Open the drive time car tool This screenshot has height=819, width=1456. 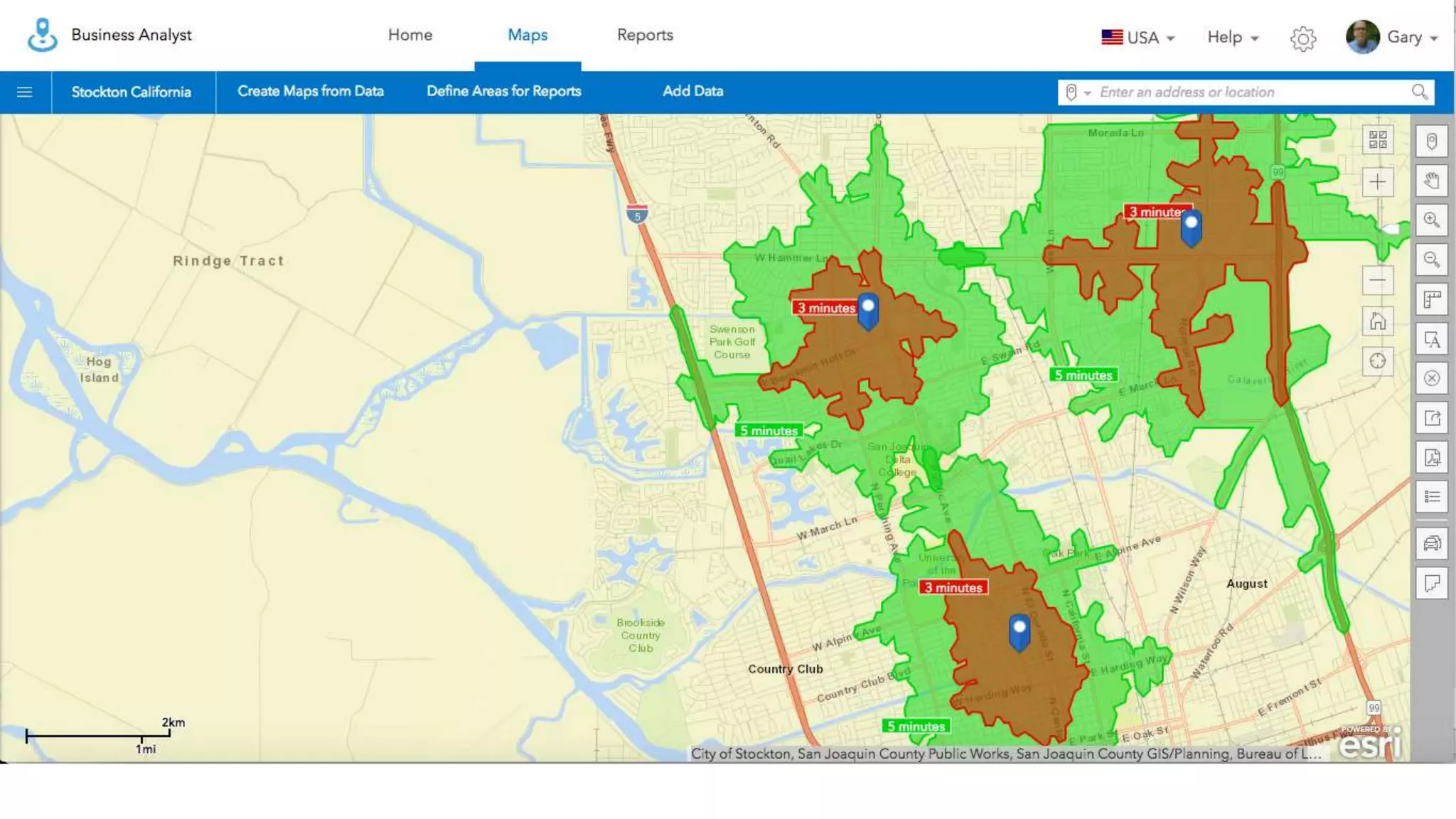(x=1431, y=544)
